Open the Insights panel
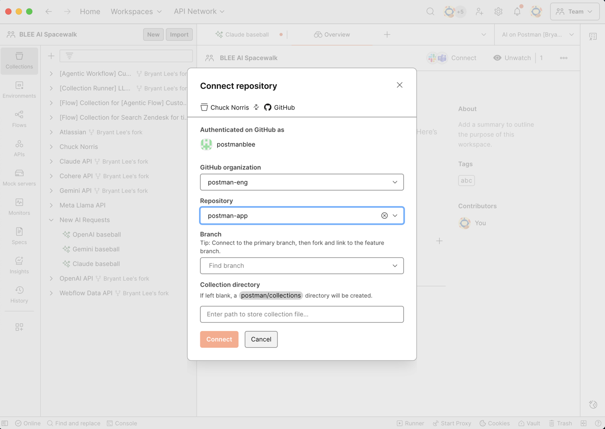This screenshot has height=429, width=605. point(19,265)
